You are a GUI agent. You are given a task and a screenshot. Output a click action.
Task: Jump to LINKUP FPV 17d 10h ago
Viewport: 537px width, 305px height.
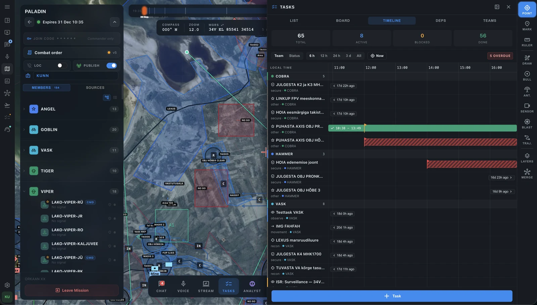[343, 100]
